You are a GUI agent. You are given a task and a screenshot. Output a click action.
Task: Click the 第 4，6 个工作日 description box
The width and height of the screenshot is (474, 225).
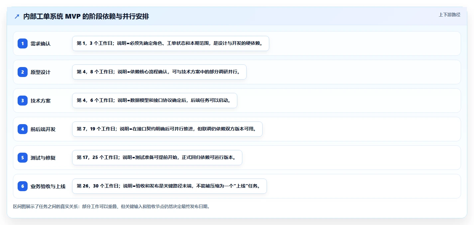155,101
